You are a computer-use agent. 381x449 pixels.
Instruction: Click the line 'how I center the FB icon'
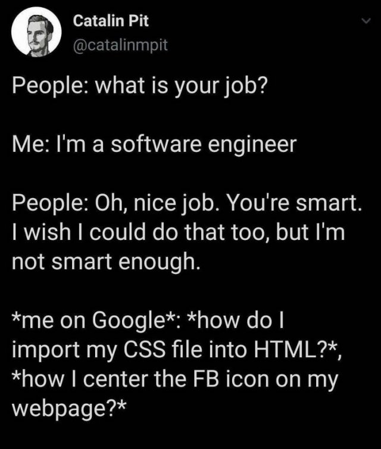point(175,379)
